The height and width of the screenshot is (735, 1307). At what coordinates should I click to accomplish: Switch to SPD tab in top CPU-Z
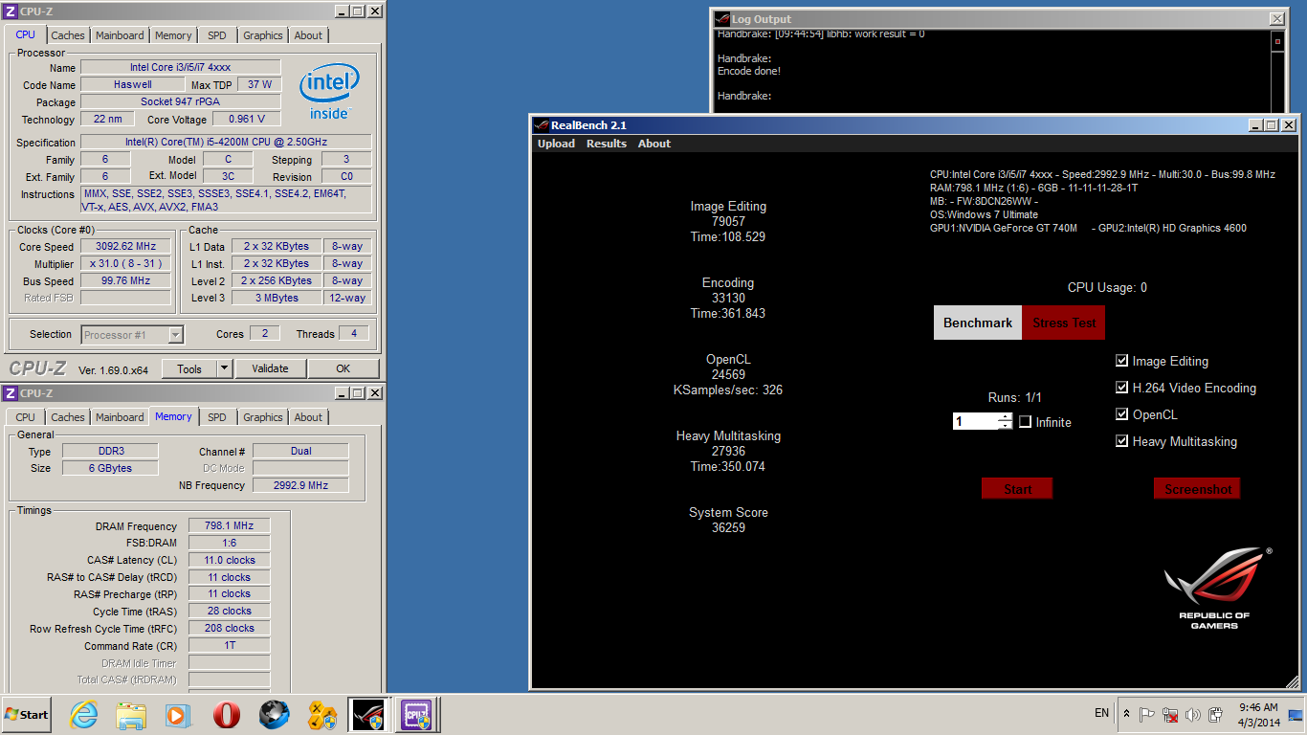click(217, 35)
